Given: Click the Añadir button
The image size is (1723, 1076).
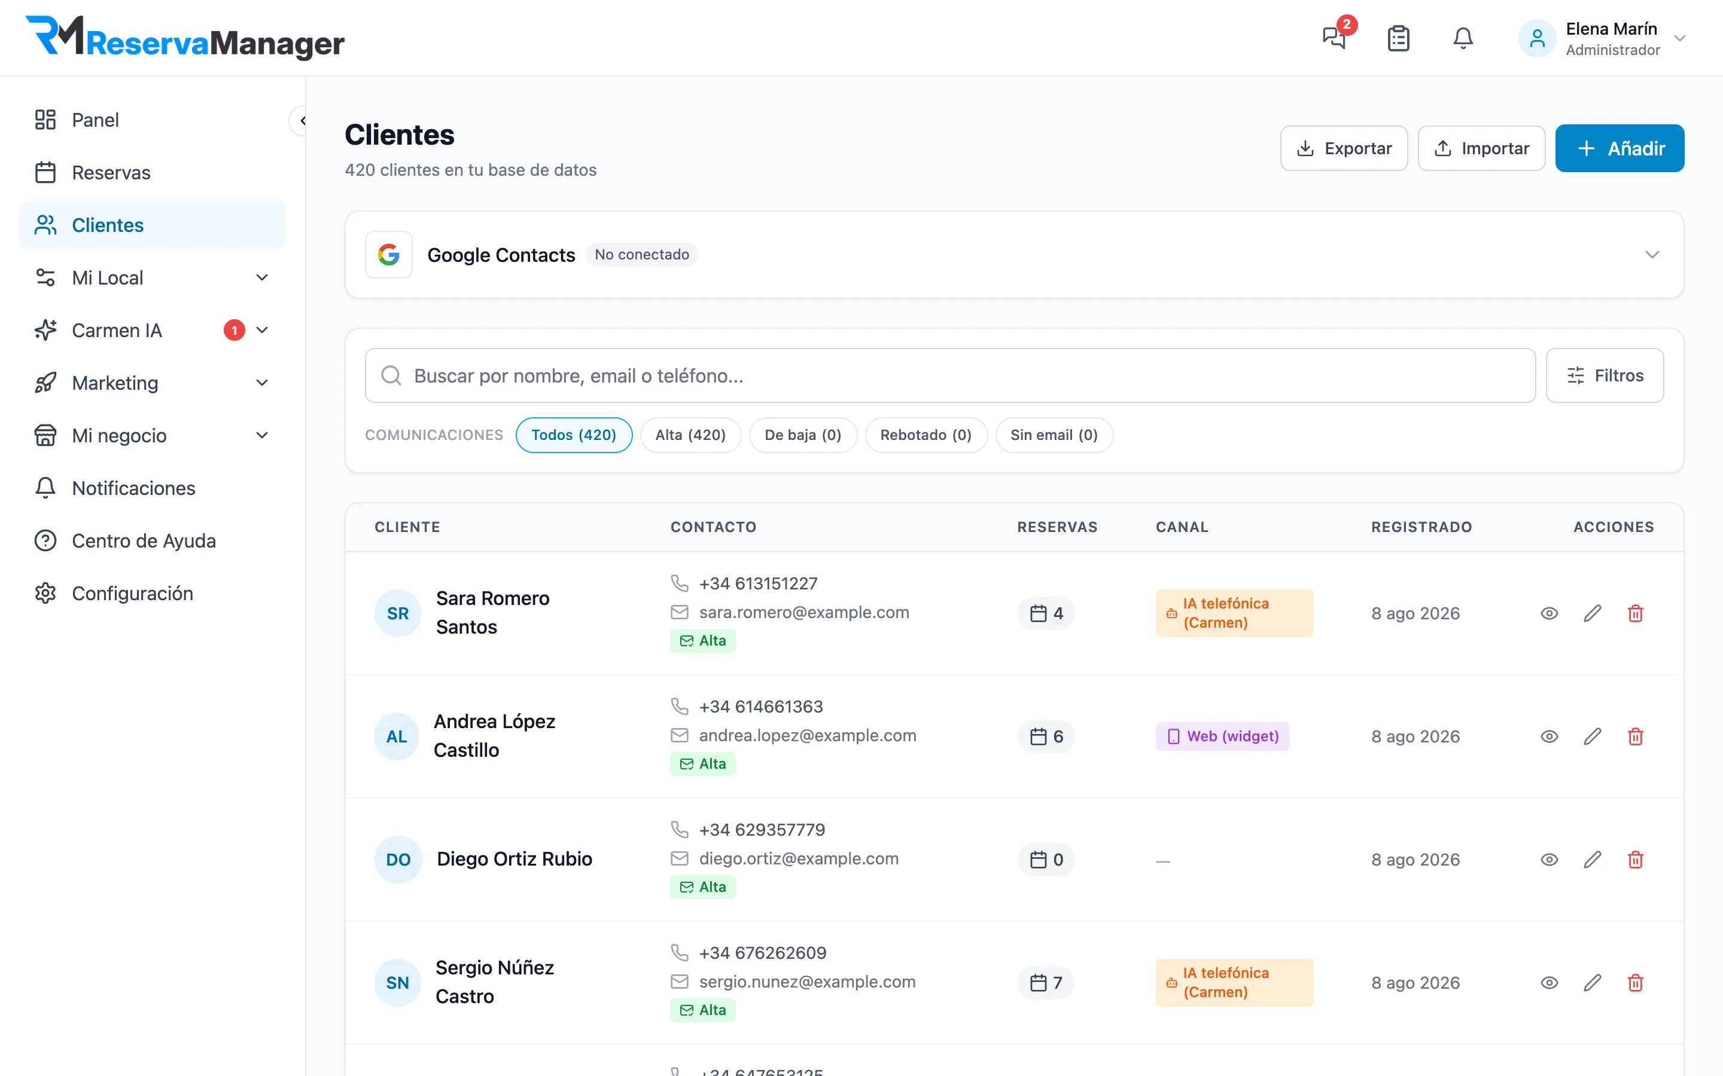Looking at the screenshot, I should (x=1619, y=148).
